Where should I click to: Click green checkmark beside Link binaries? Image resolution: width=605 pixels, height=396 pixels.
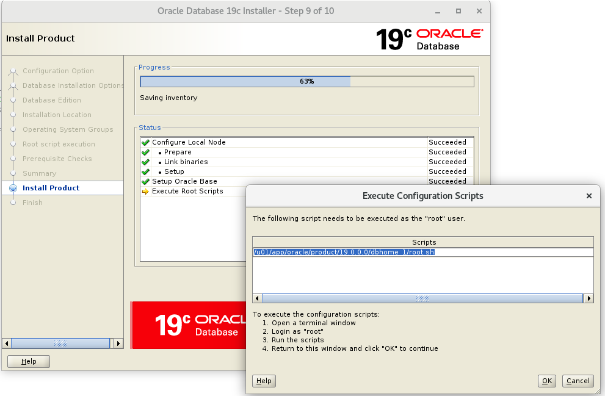145,162
